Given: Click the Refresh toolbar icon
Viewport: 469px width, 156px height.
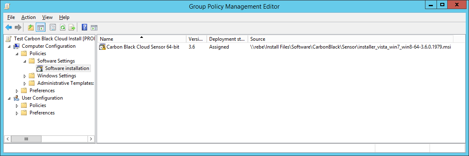Looking at the screenshot, I should click(62, 28).
